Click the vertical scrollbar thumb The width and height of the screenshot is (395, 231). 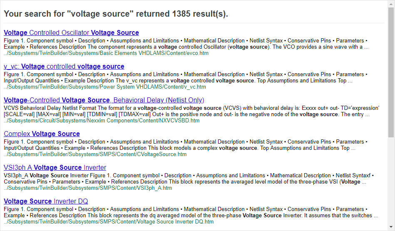391,72
